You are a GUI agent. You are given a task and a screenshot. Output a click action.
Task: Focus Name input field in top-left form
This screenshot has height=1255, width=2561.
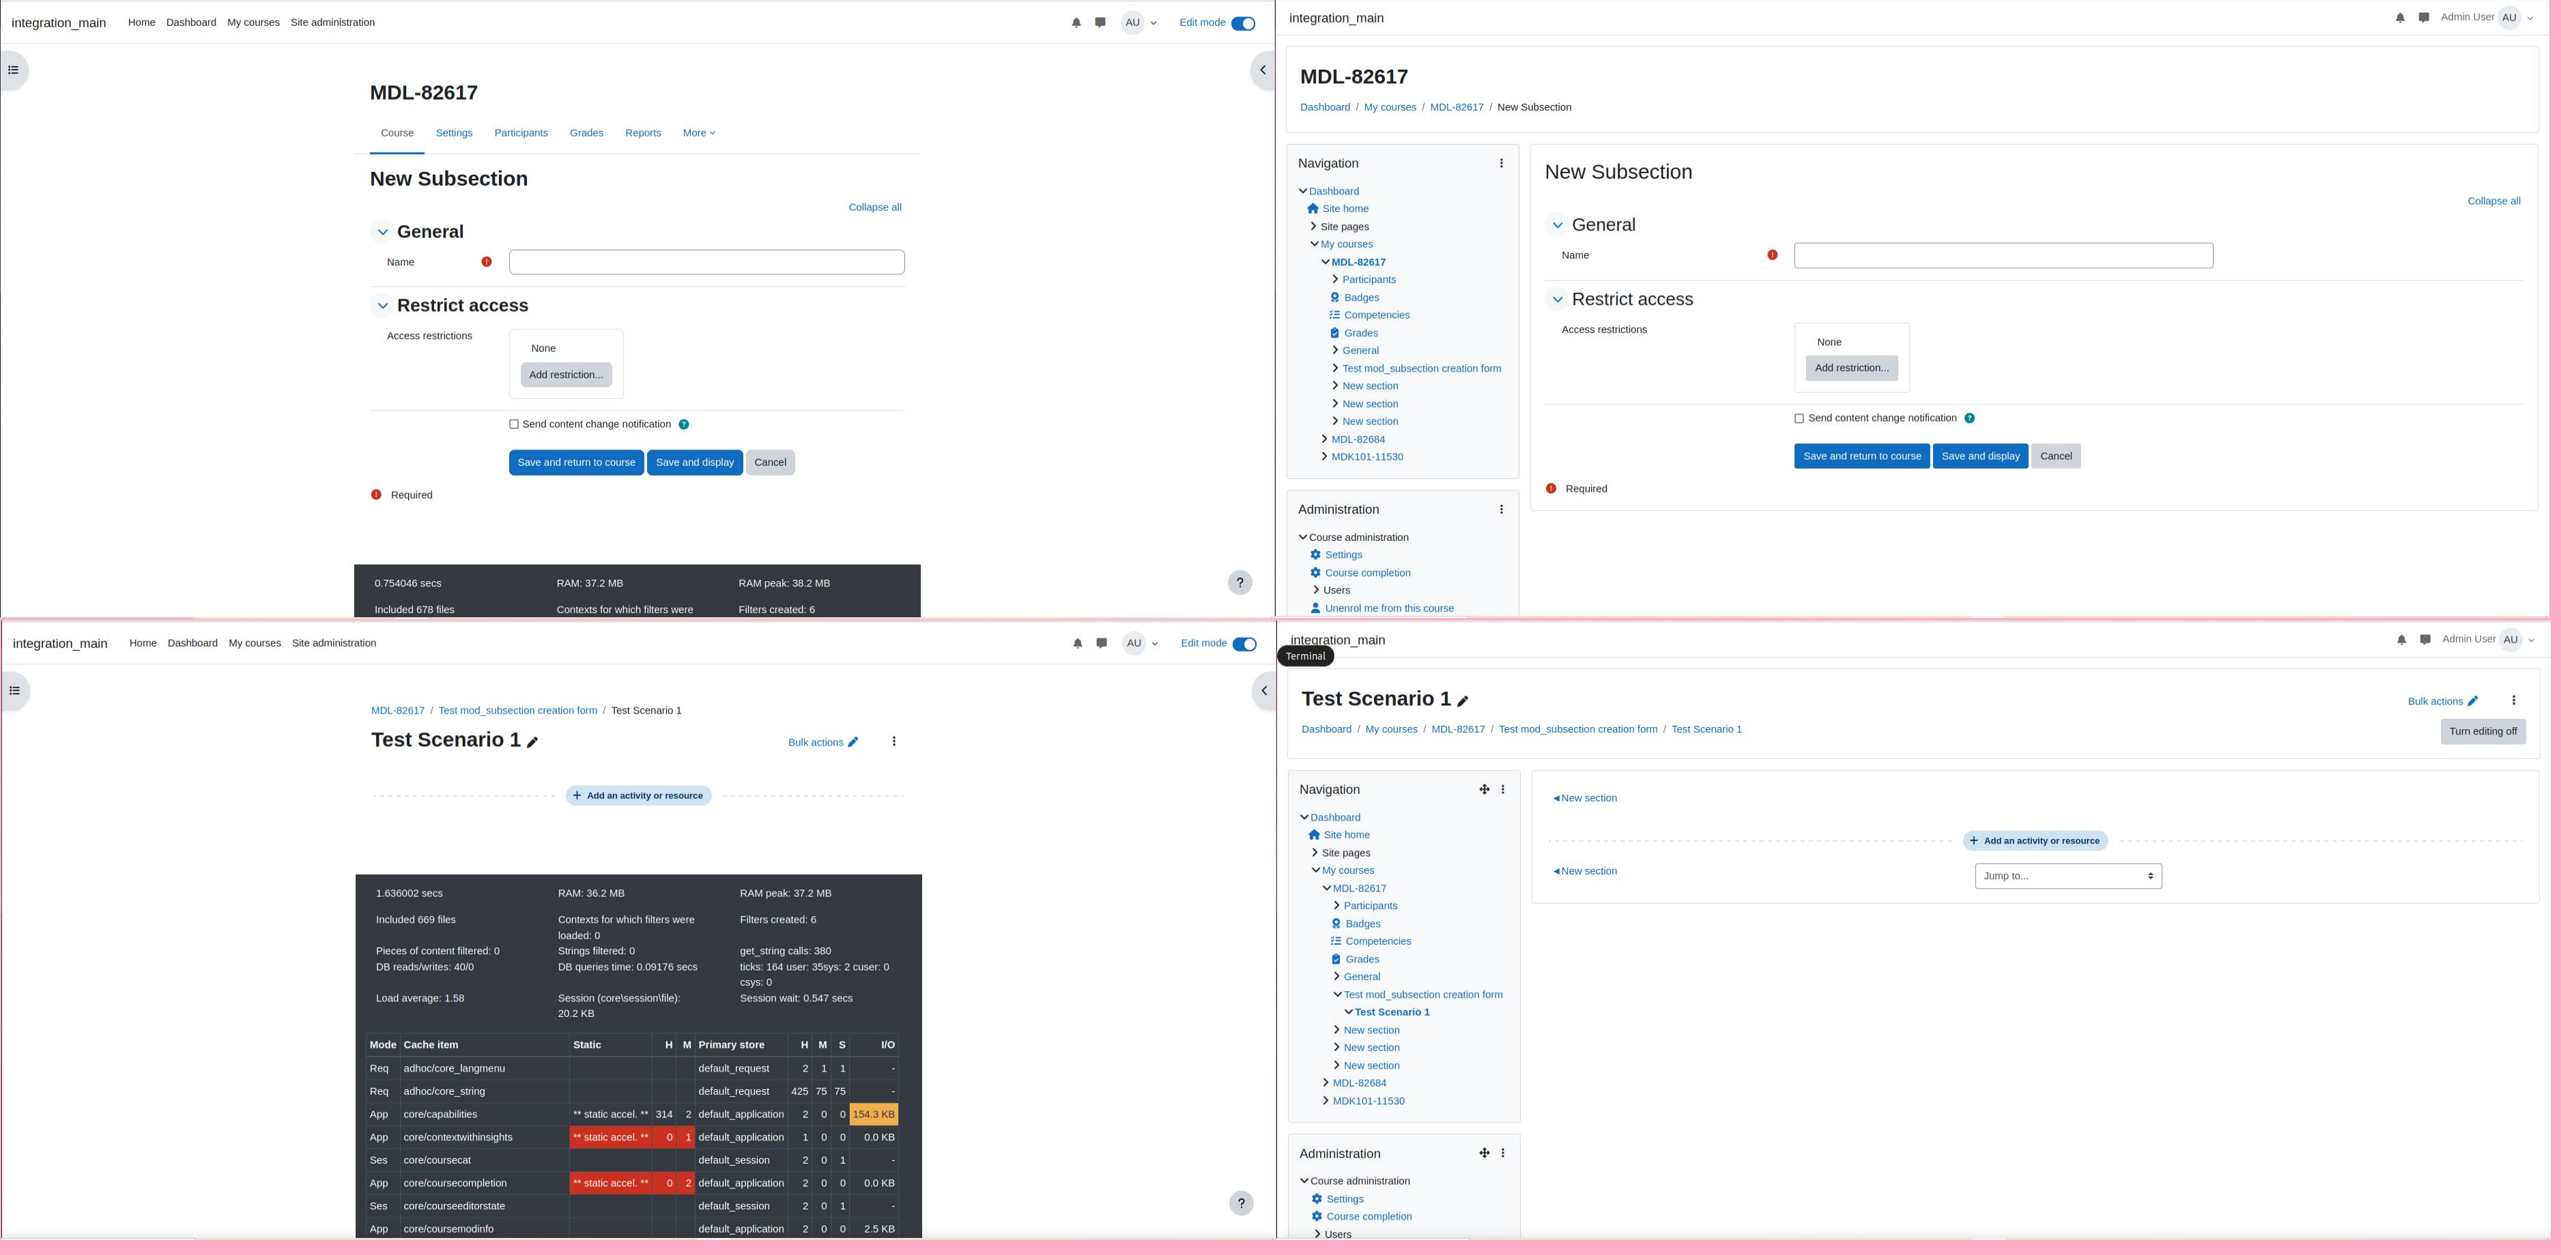[707, 263]
